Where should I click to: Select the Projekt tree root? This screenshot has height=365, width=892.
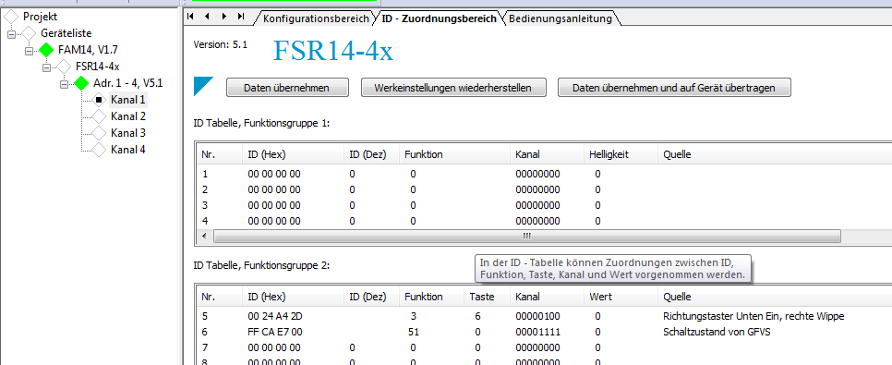click(40, 17)
